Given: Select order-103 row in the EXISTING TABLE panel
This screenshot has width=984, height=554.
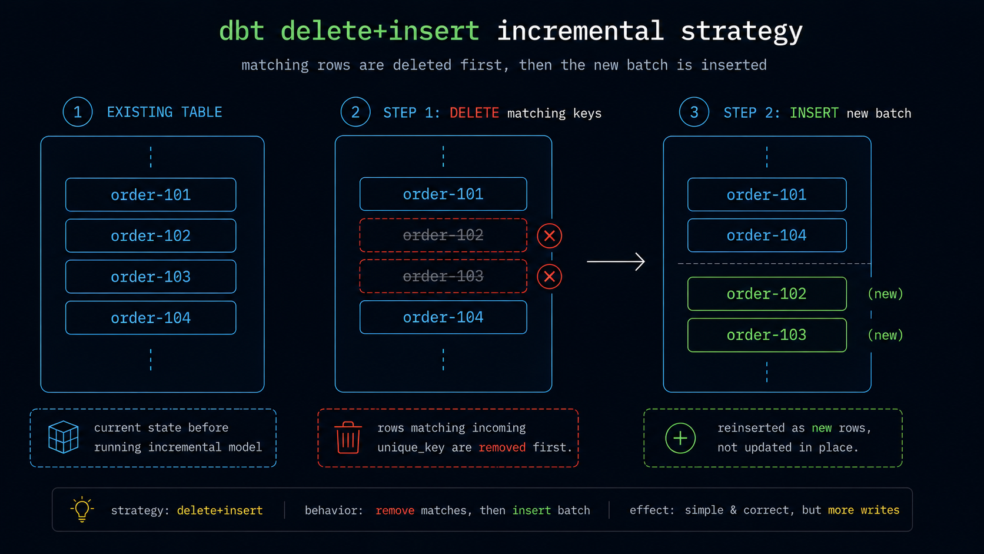Looking at the screenshot, I should click(151, 277).
